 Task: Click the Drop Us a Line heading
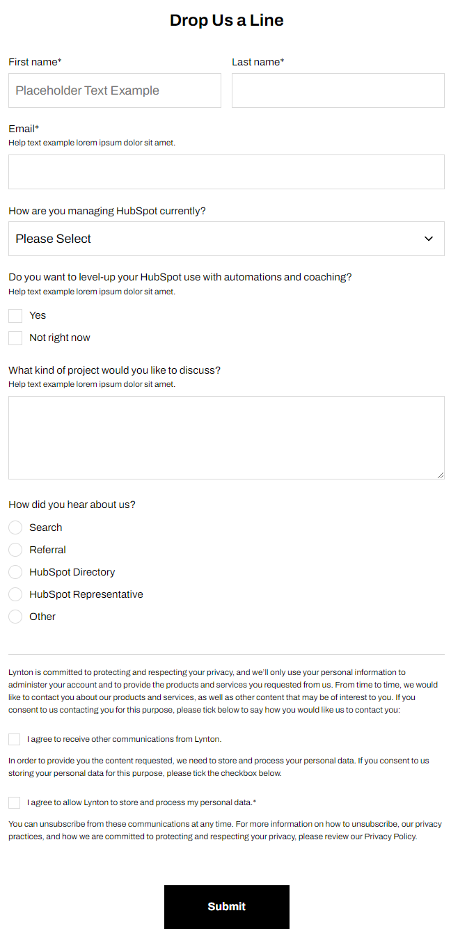coord(227,20)
